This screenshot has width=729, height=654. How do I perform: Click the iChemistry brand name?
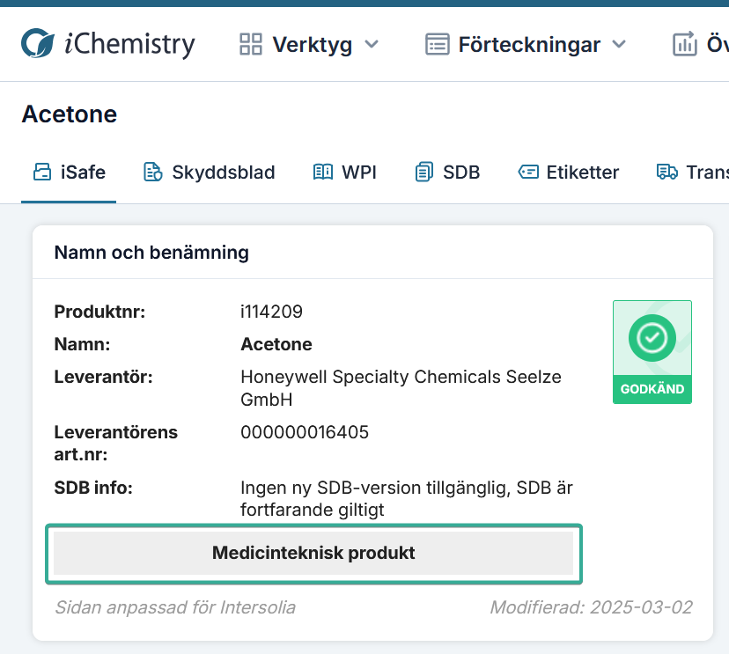click(129, 45)
